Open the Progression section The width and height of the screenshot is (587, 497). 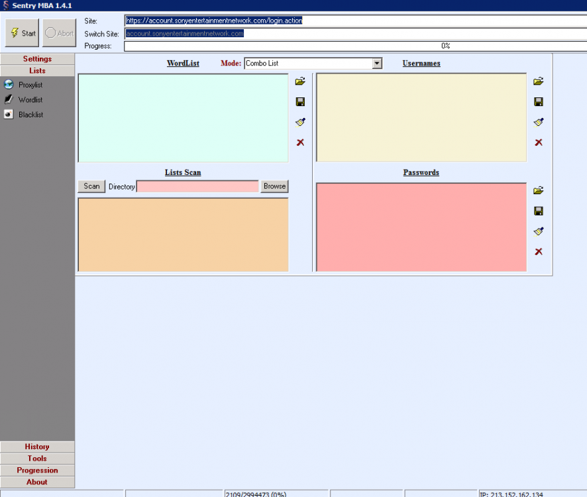tap(38, 470)
